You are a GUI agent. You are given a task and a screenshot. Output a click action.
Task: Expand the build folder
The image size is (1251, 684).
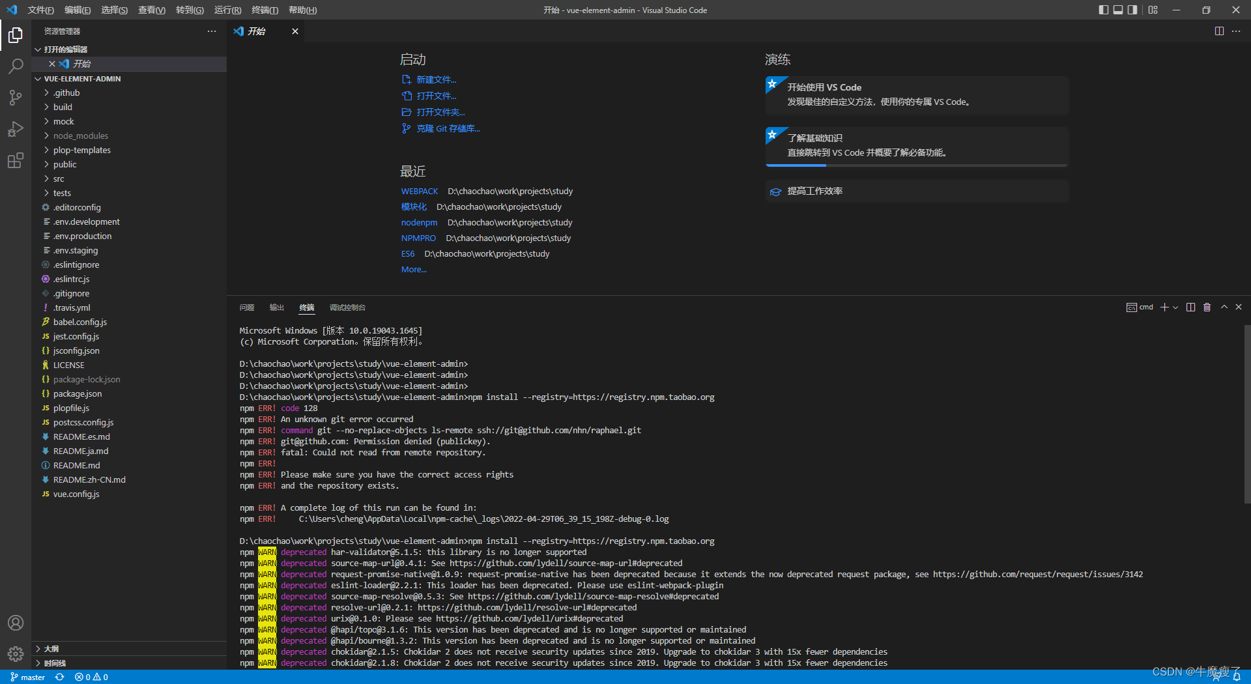point(129,107)
